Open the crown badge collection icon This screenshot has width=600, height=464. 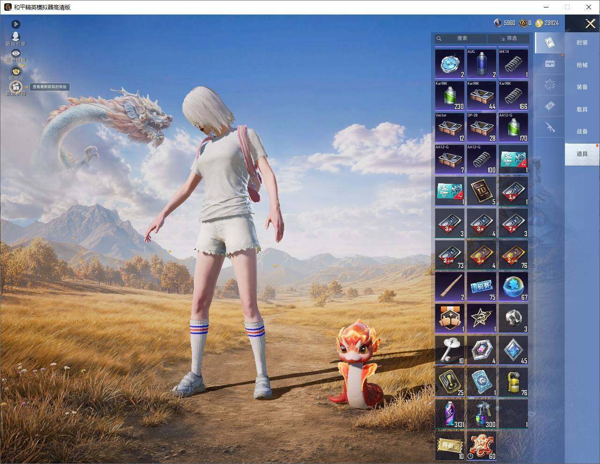[16, 72]
